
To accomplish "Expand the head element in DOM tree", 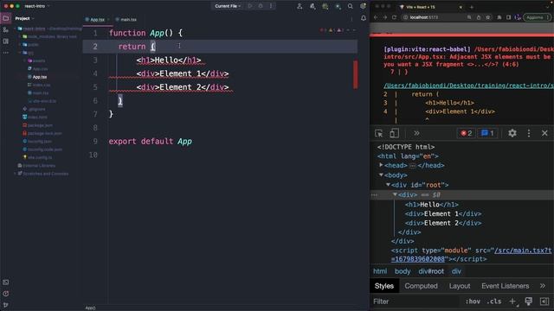I will [381, 165].
